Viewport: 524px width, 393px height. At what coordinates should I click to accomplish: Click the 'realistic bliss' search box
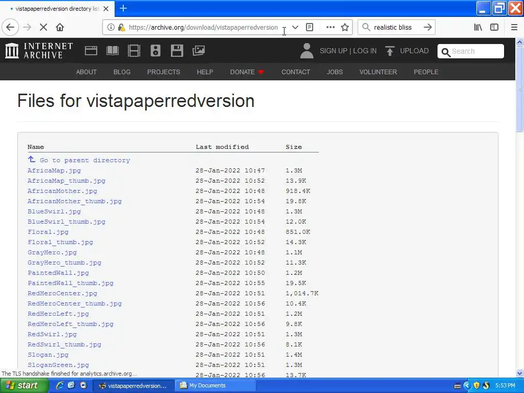pyautogui.click(x=392, y=28)
